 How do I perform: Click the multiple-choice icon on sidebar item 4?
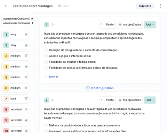26,66
